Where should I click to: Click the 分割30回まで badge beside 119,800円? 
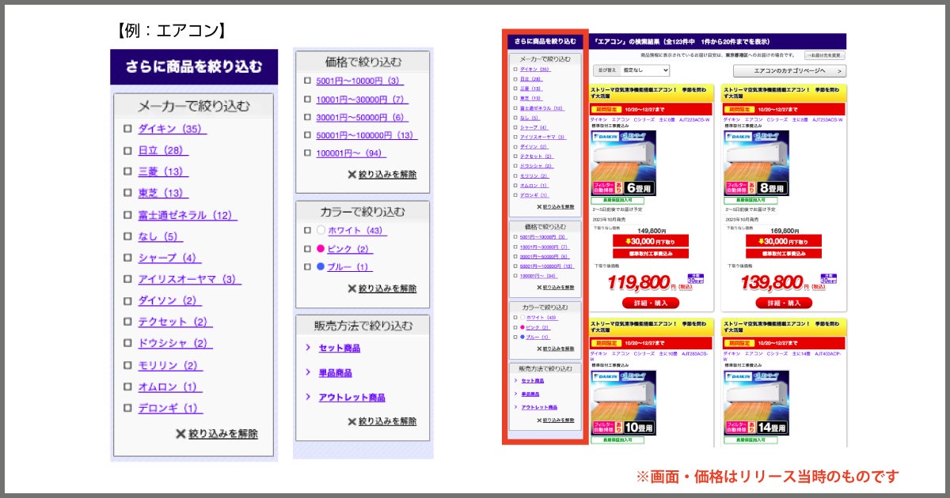[x=695, y=279]
